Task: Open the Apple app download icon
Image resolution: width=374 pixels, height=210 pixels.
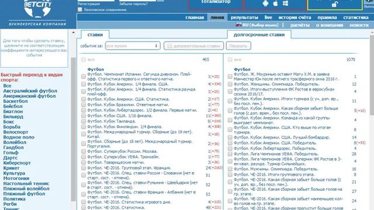Action: coord(275,3)
